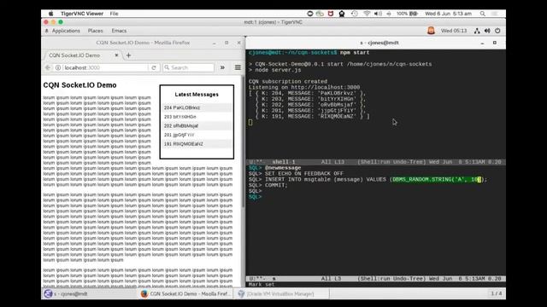Click the 100% battery indicator
The height and width of the screenshot is (307, 547).
pos(407,14)
